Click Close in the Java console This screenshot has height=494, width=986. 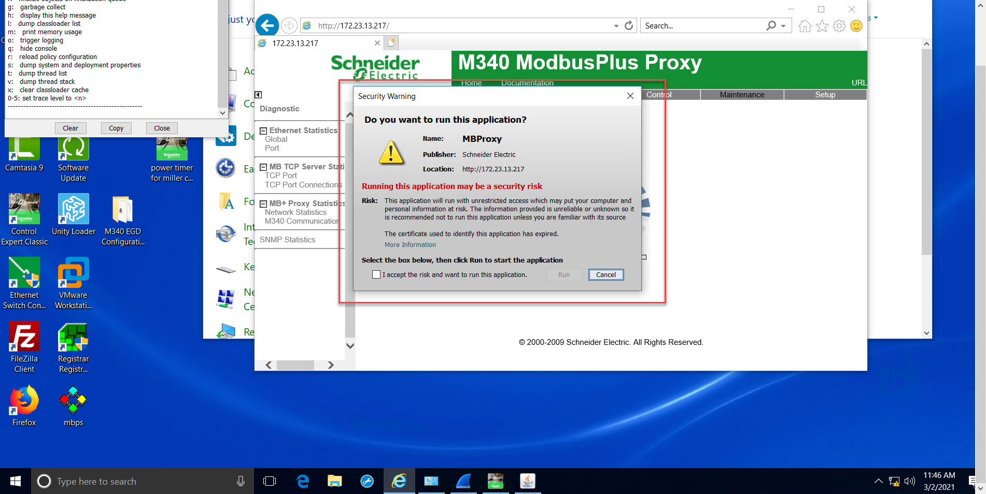coord(162,128)
